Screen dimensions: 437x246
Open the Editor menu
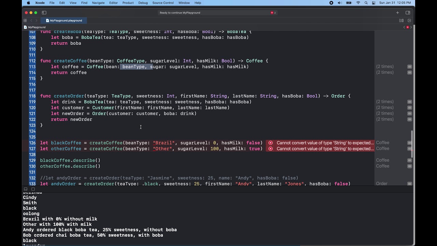pos(113,3)
